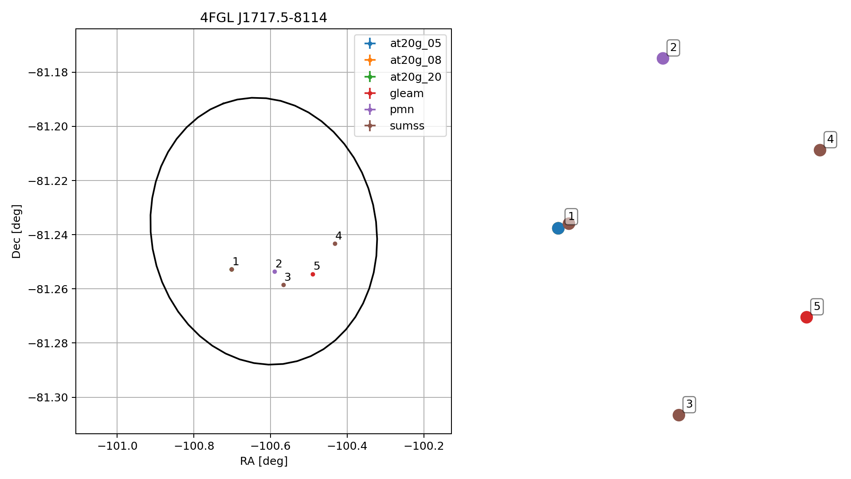Click the large blue at20g marker near label 1
The width and height of the screenshot is (851, 479).
point(558,228)
